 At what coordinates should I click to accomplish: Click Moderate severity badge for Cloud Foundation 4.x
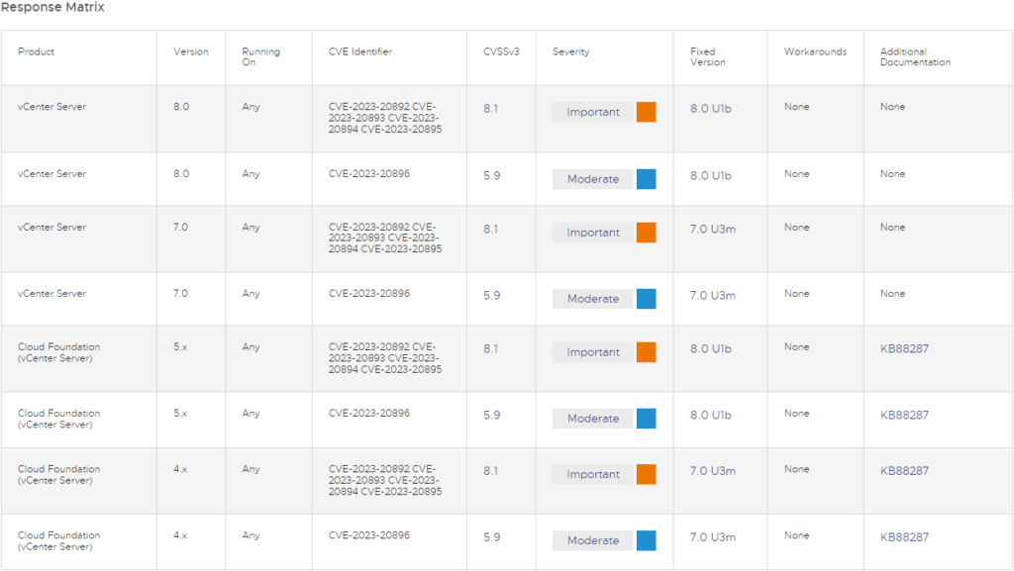click(x=593, y=540)
